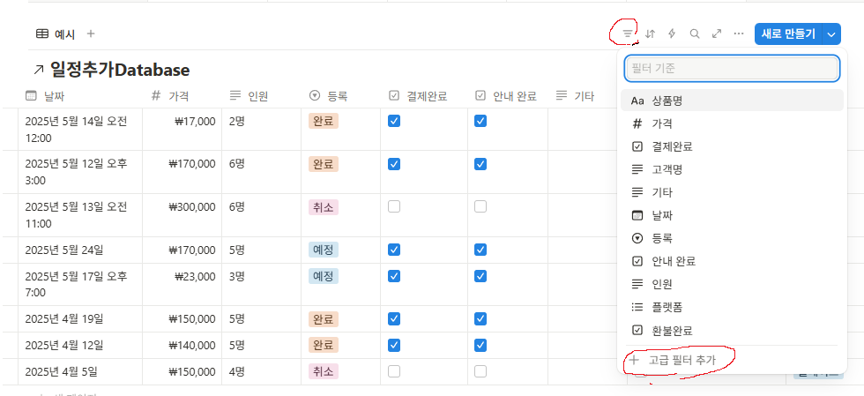Click the 예정 tag in the ₩23,000 row
This screenshot has width=864, height=396.
324,276
